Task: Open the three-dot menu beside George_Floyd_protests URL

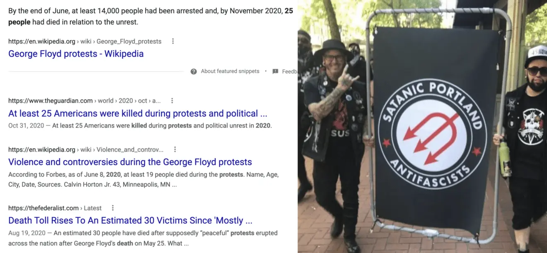Action: click(173, 41)
